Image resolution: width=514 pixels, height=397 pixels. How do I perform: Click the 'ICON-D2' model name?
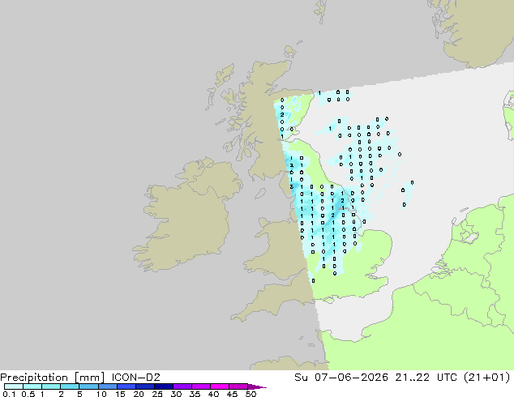pos(135,378)
